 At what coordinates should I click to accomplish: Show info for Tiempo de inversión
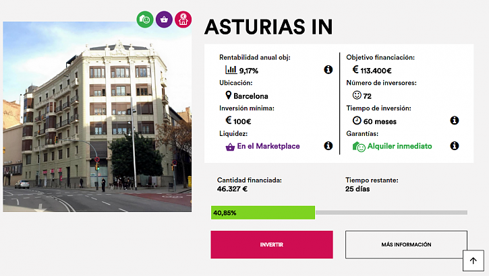[x=455, y=120]
